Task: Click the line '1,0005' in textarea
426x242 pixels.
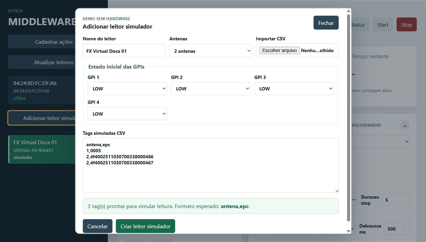Action: click(94, 151)
